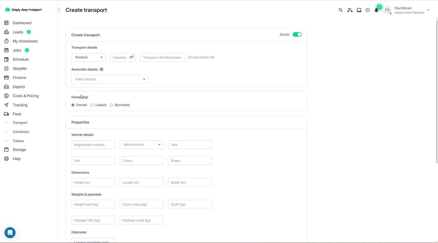Click the Gross mass (kg) field
This screenshot has height=243, width=438.
141,204
